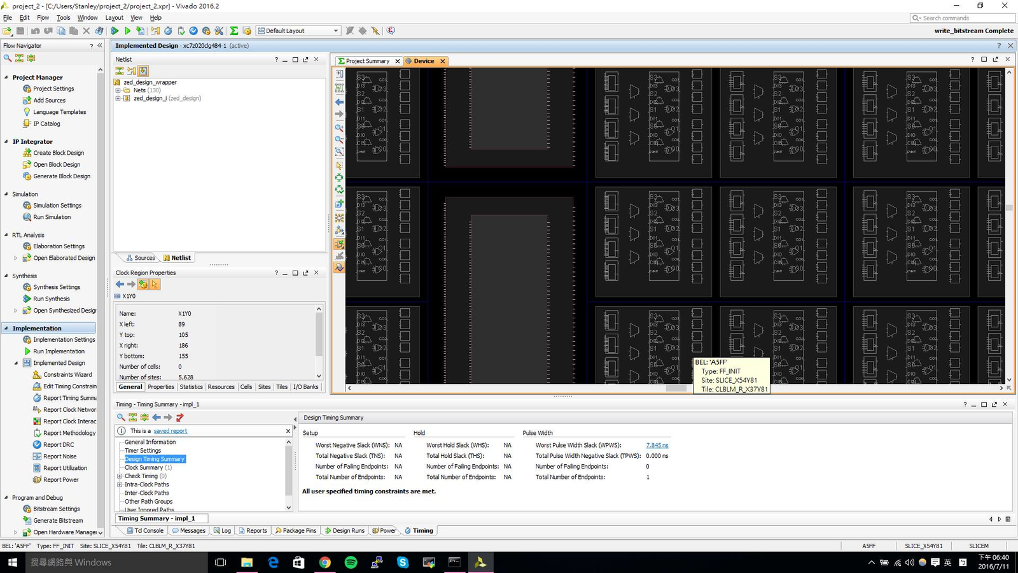Open Skype from the Windows taskbar
The height and width of the screenshot is (573, 1018).
(403, 562)
